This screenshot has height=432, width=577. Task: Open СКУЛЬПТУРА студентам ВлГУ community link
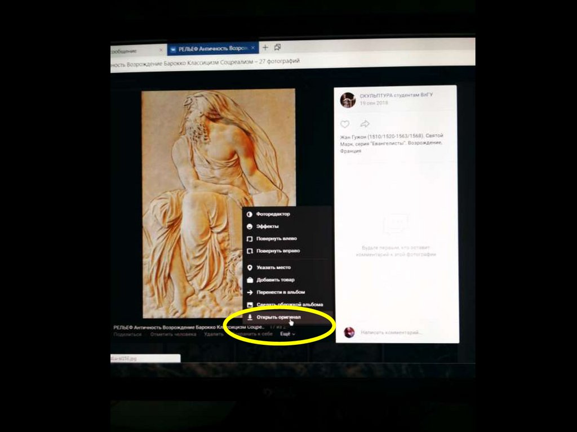(x=396, y=95)
